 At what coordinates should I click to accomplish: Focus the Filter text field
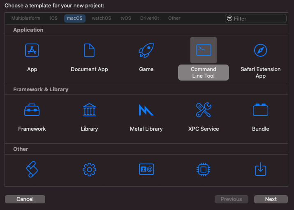pyautogui.click(x=256, y=18)
